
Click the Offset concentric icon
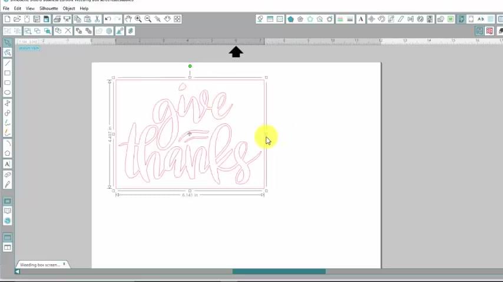pos(109,31)
